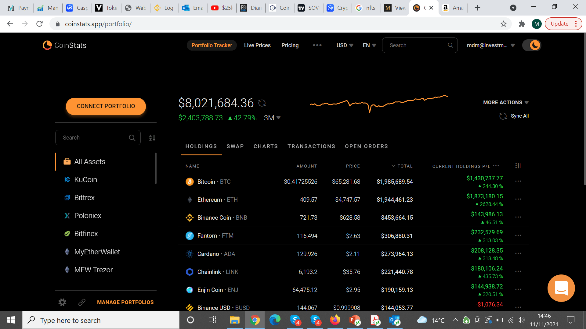Screen dimensions: 586x329
Task: Click the header Search input field
Action: 420,45
